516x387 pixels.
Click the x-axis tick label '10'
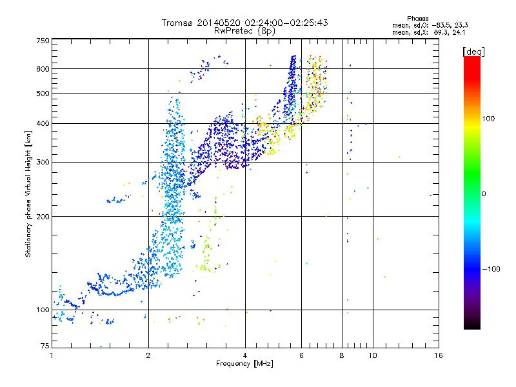(373, 355)
